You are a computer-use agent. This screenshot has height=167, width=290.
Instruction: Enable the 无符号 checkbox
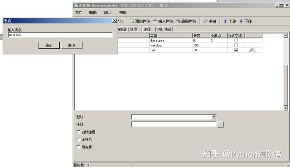click(78, 139)
